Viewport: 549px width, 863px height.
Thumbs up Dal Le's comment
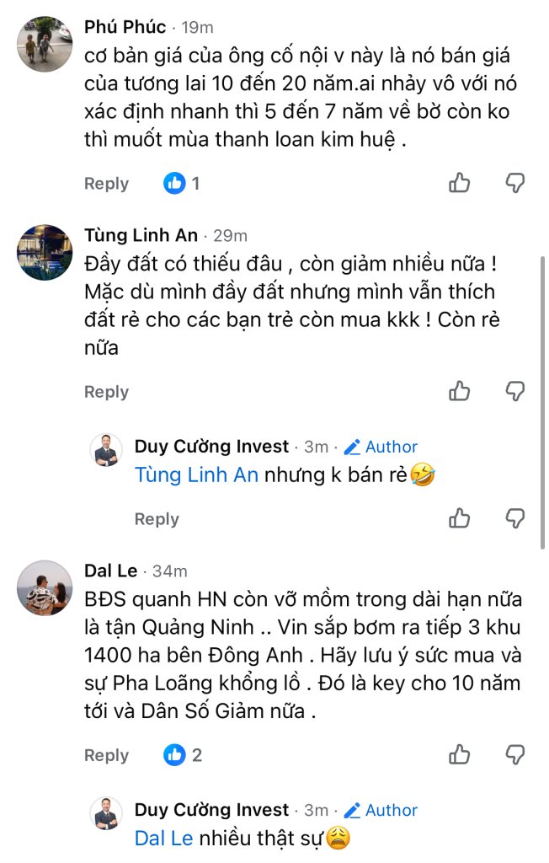coord(460,754)
